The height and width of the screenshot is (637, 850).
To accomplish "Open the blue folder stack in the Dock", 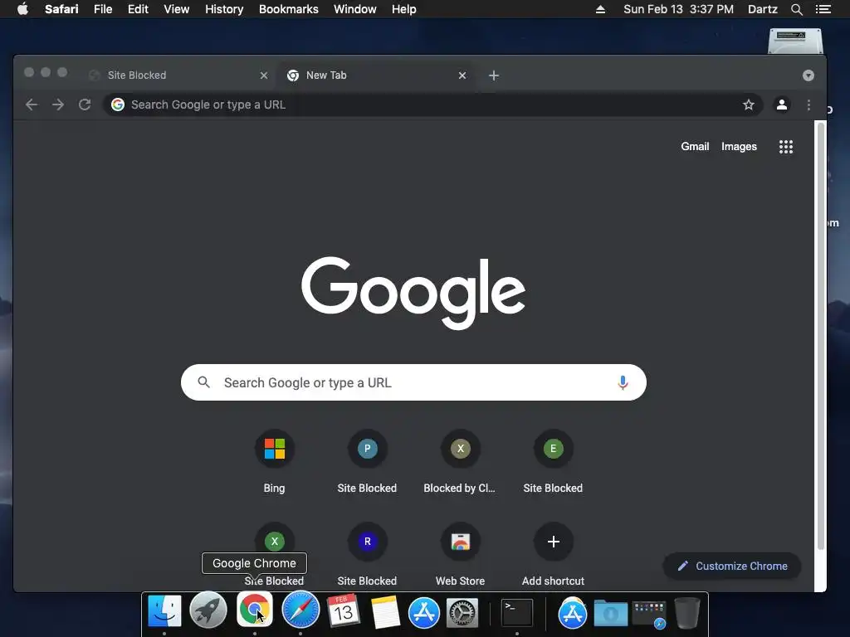I will click(x=610, y=614).
